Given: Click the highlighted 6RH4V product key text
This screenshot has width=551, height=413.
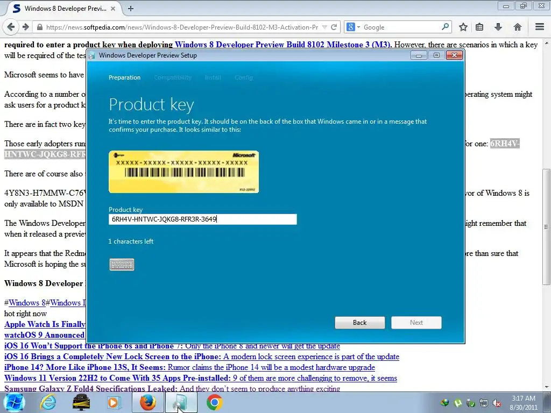Looking at the screenshot, I should tap(505, 144).
